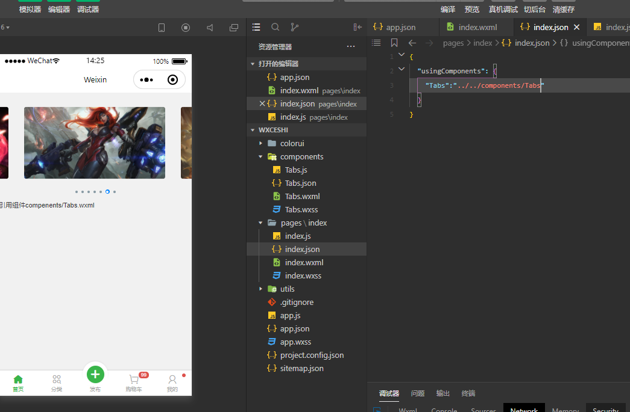The height and width of the screenshot is (412, 630).
Task: Switch to 输出 output tab
Action: click(x=443, y=393)
